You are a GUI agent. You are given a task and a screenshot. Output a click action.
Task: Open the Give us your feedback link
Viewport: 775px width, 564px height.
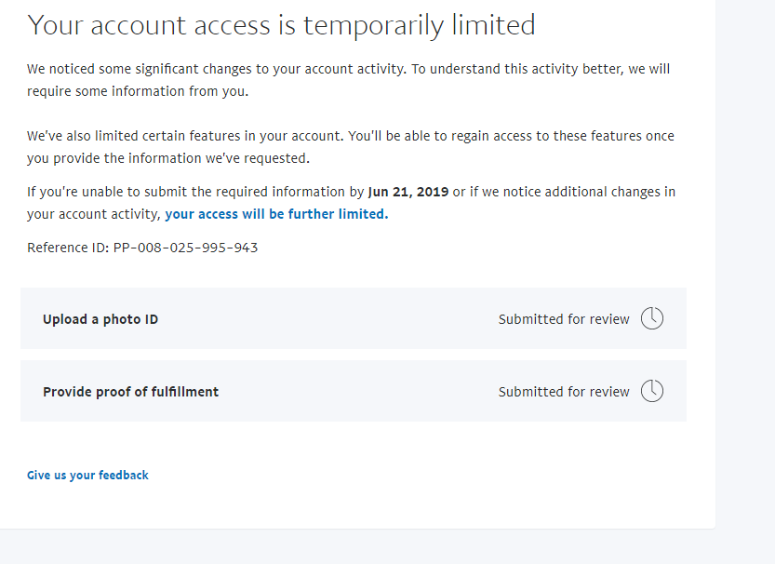pyautogui.click(x=87, y=476)
